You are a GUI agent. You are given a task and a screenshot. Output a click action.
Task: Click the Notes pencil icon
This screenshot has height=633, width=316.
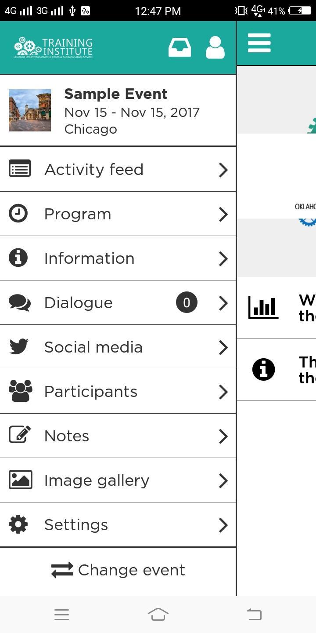point(20,436)
